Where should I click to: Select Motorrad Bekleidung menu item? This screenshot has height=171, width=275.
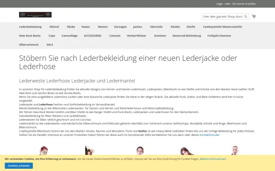click(187, 36)
